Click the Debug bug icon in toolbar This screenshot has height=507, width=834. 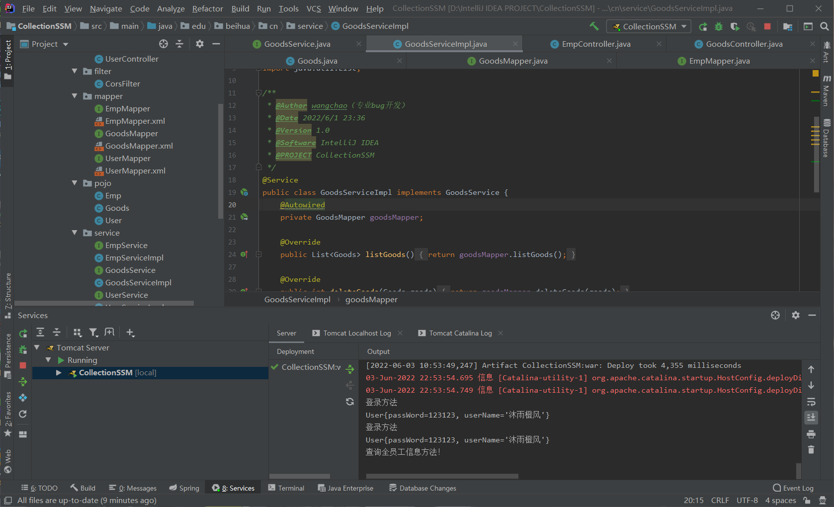tap(719, 26)
